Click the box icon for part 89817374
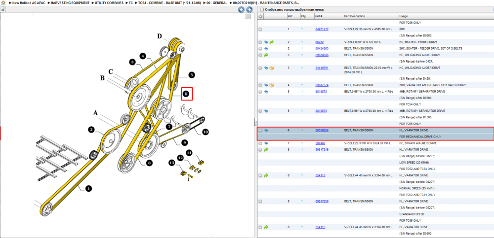 pos(271,85)
